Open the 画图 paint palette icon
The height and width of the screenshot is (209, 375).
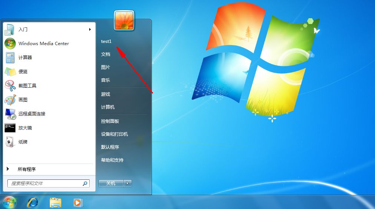coord(10,100)
